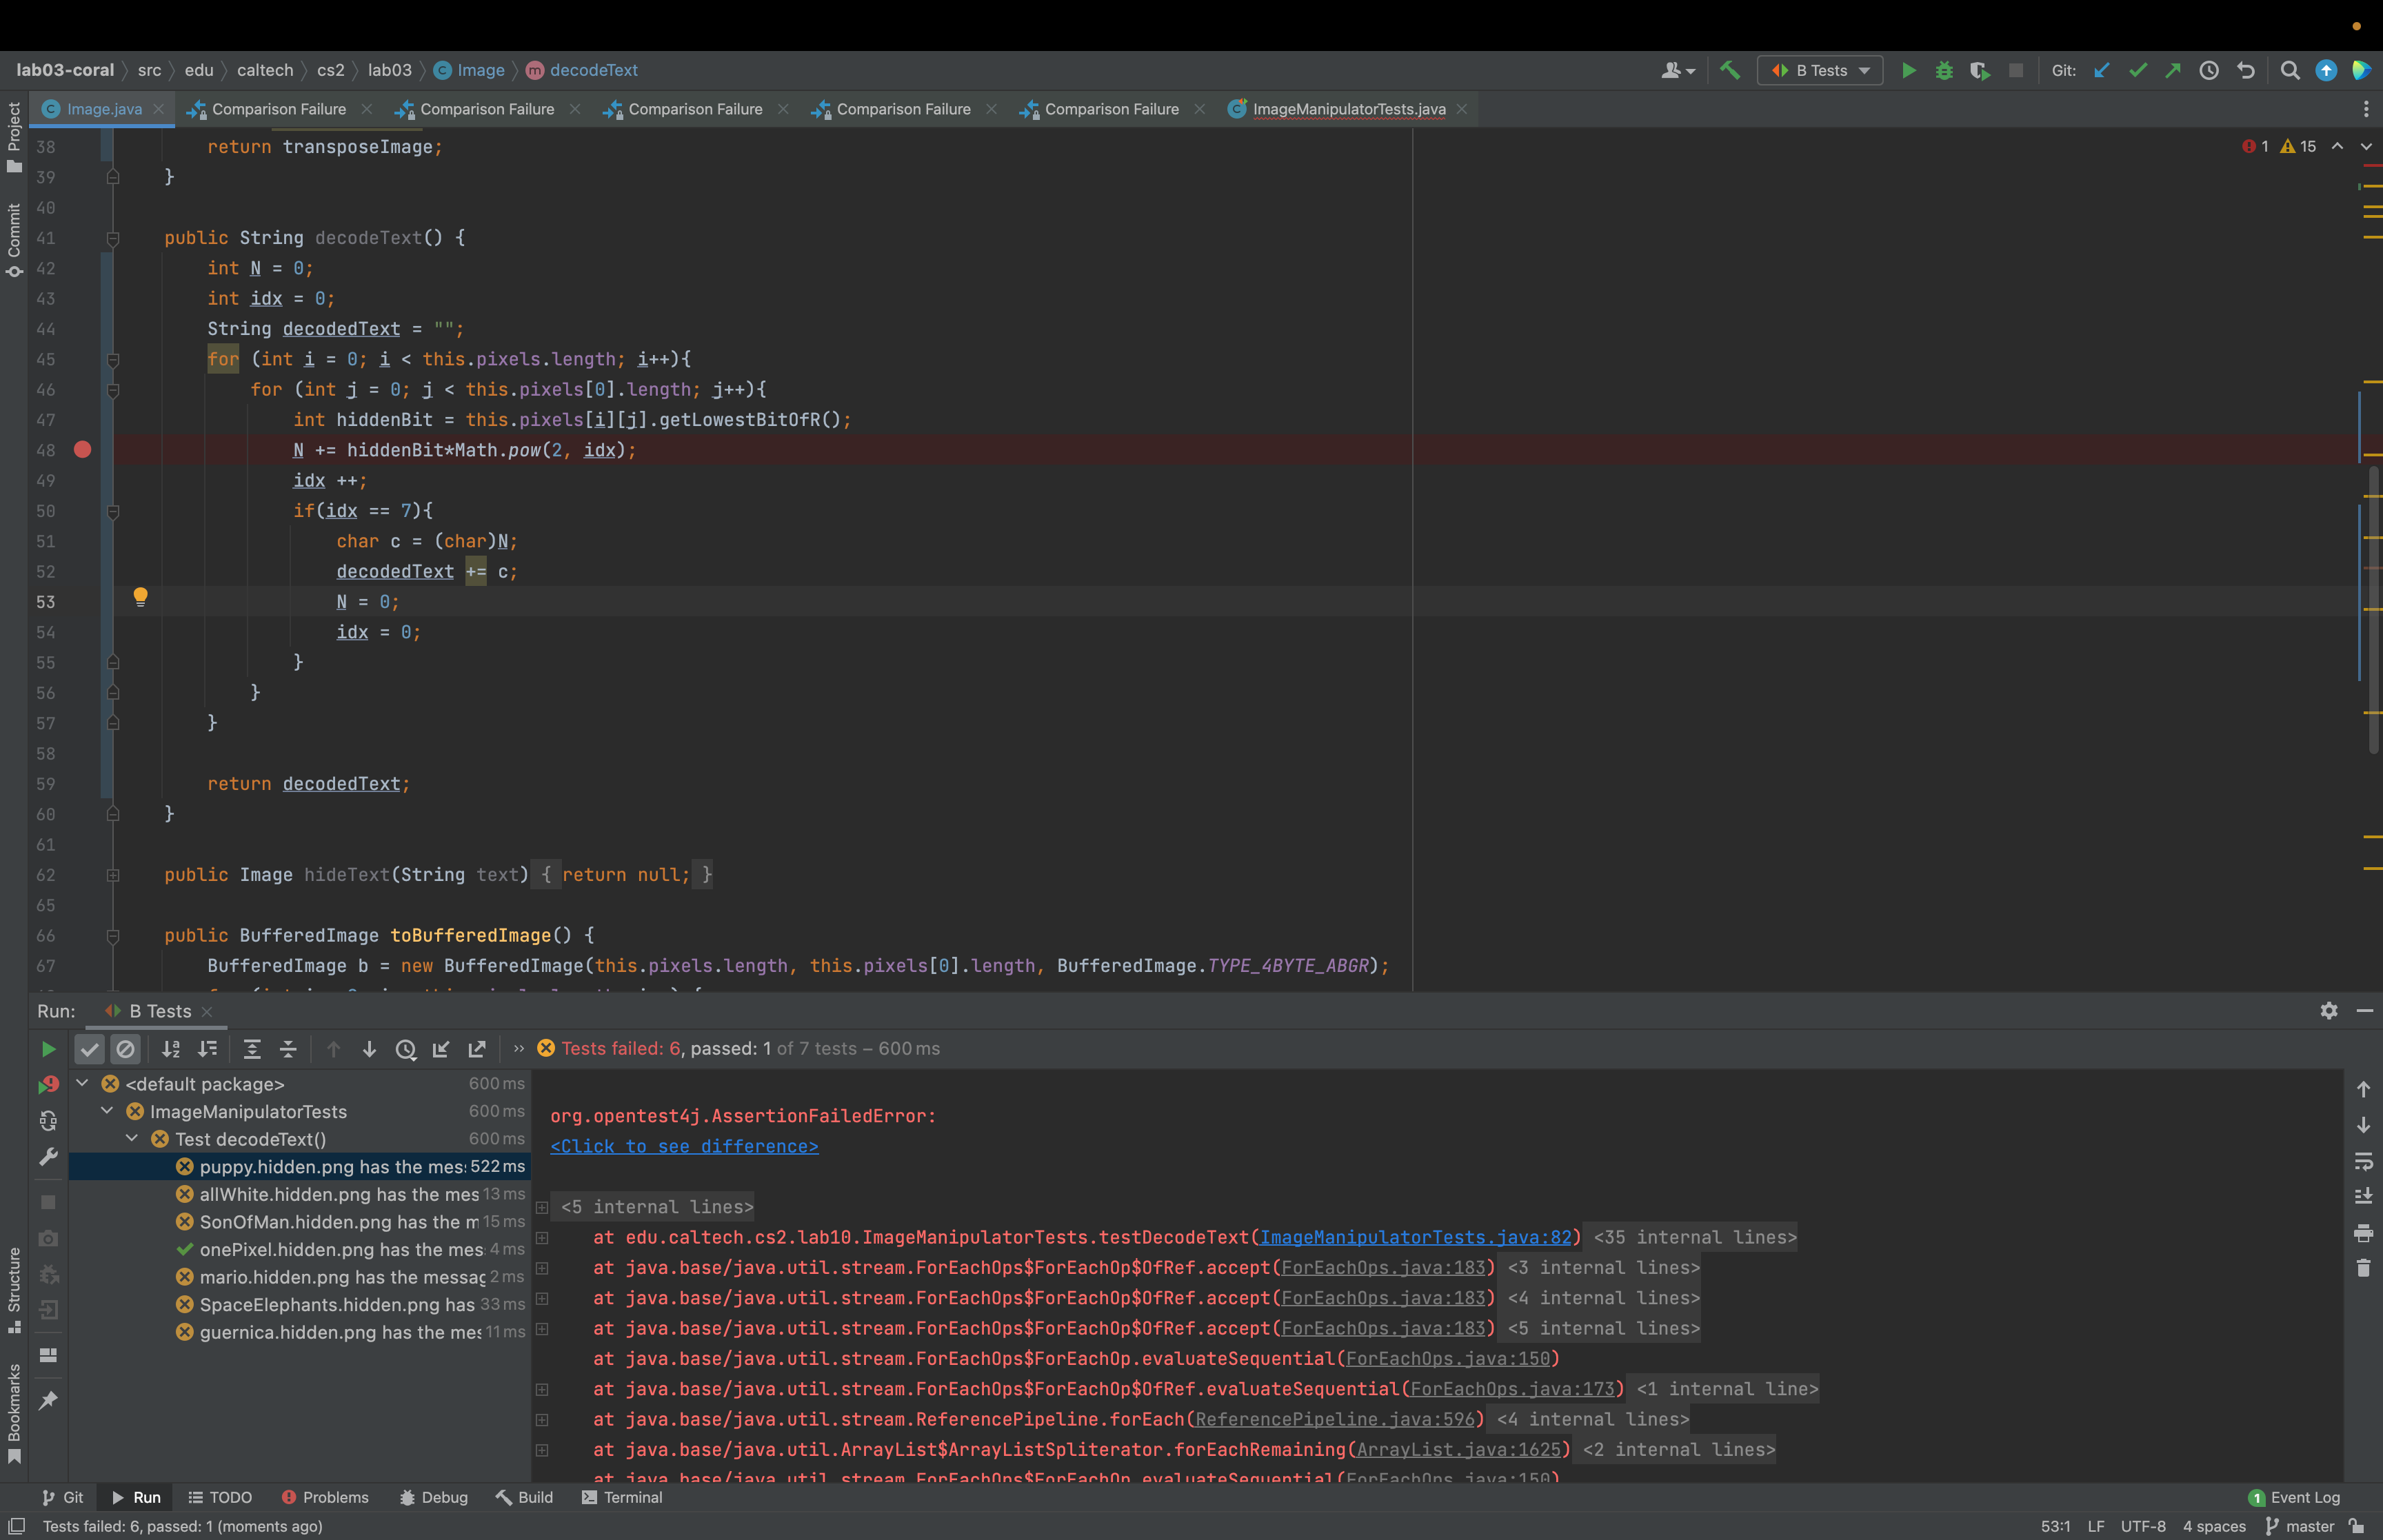
Task: Click the Build project hammer icon
Action: (x=1729, y=70)
